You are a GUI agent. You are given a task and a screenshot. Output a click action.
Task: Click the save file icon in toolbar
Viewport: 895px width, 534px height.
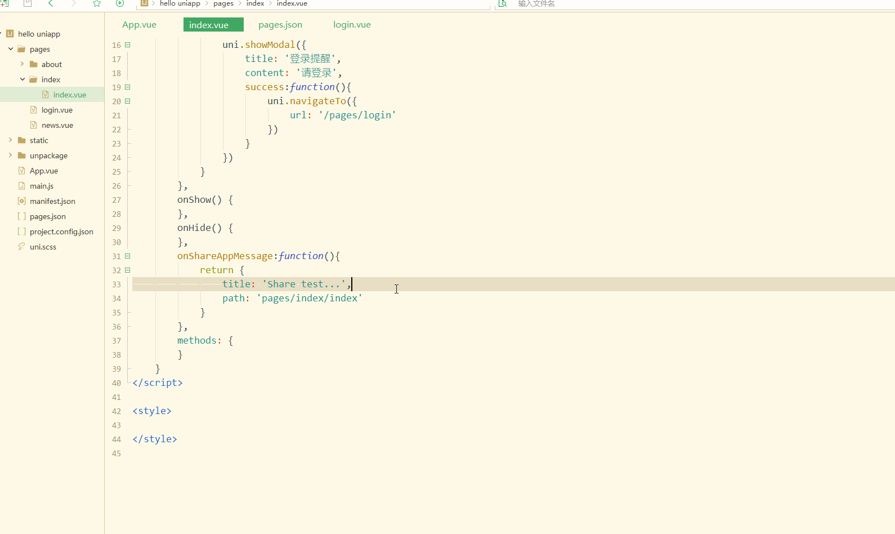point(28,3)
